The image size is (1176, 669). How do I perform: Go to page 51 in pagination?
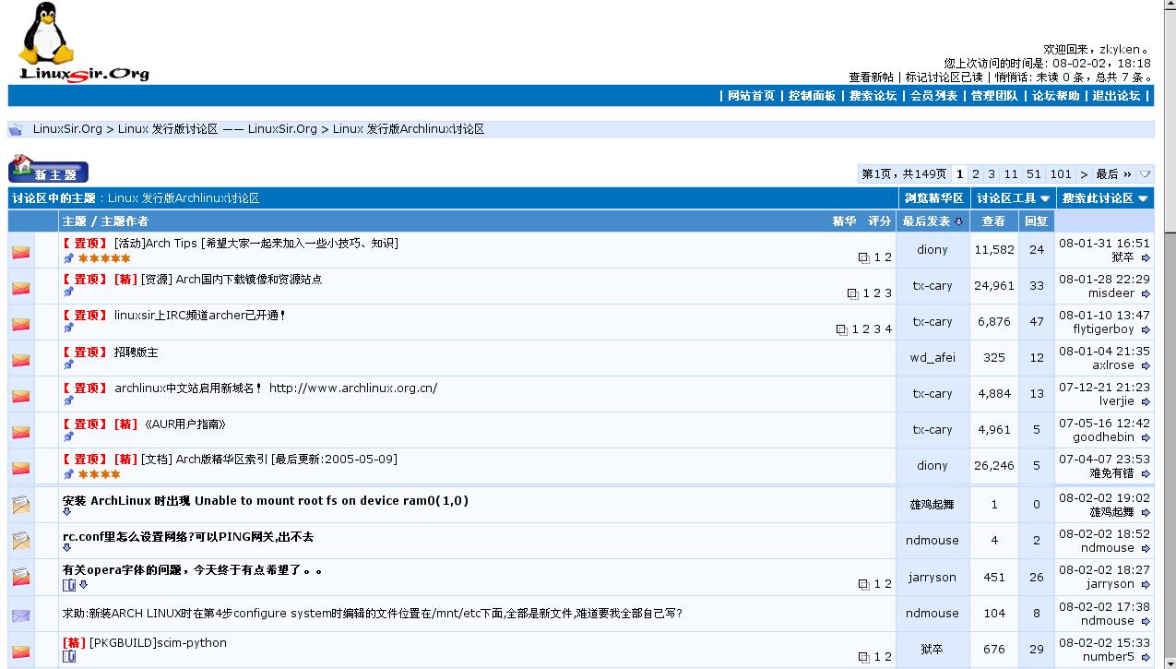pos(1033,173)
